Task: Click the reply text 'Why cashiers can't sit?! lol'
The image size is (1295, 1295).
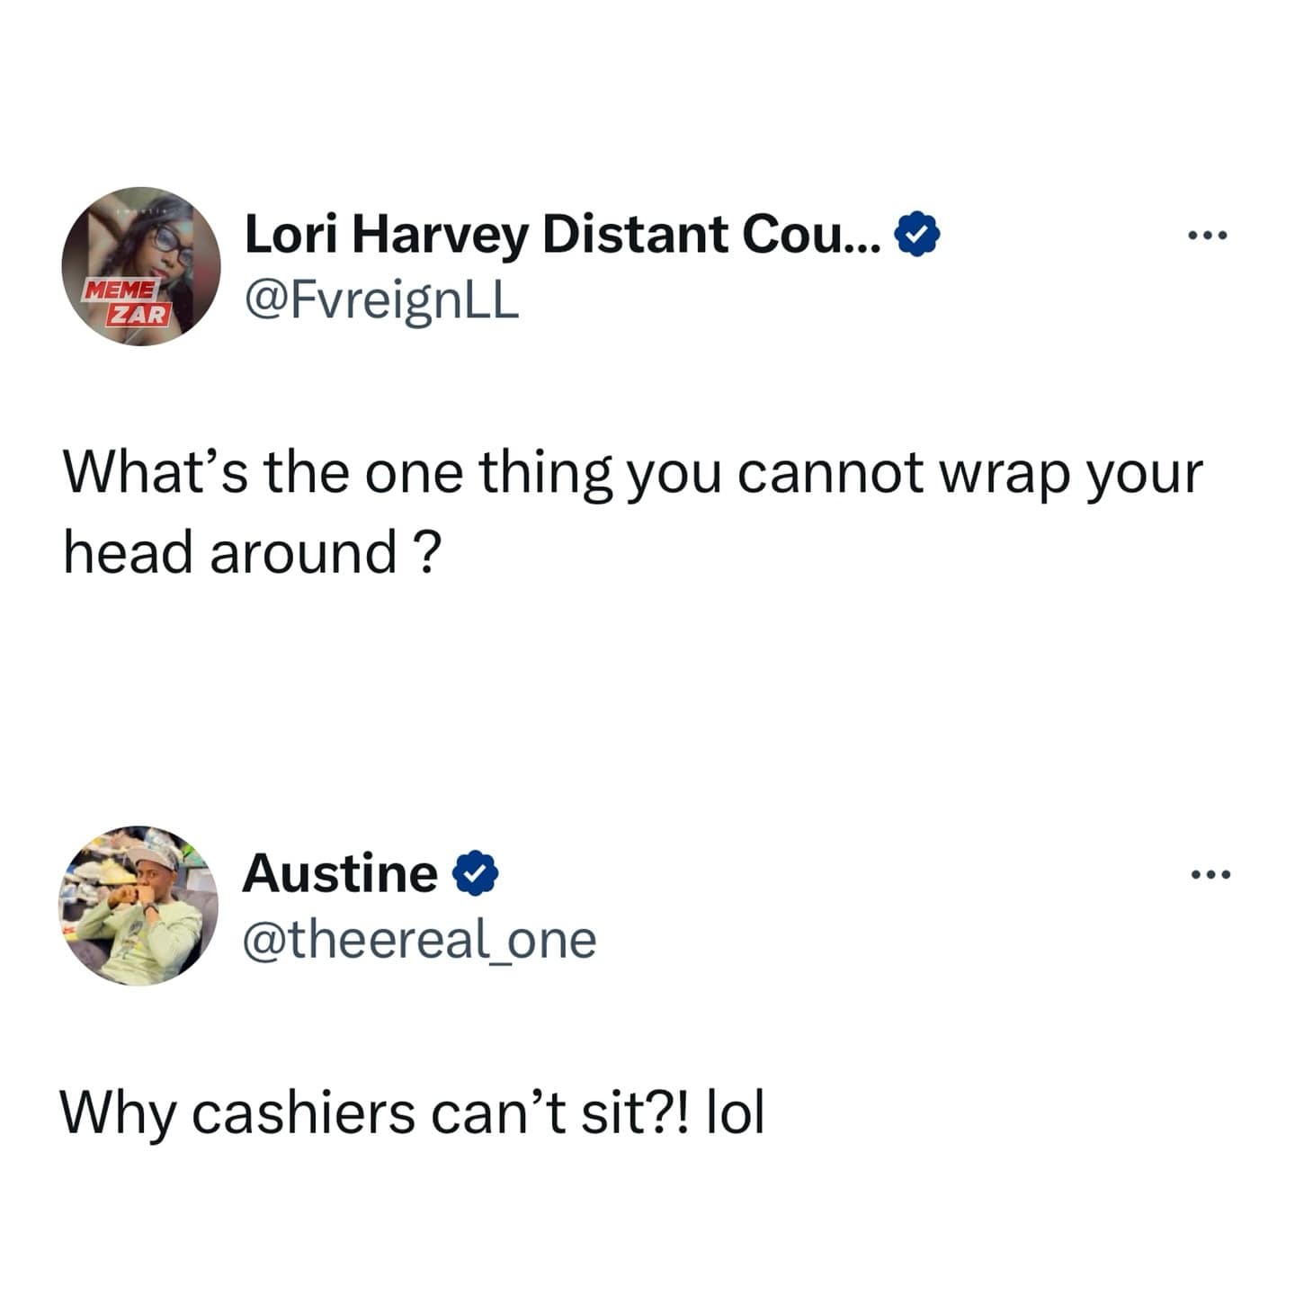Action: pyautogui.click(x=412, y=1113)
